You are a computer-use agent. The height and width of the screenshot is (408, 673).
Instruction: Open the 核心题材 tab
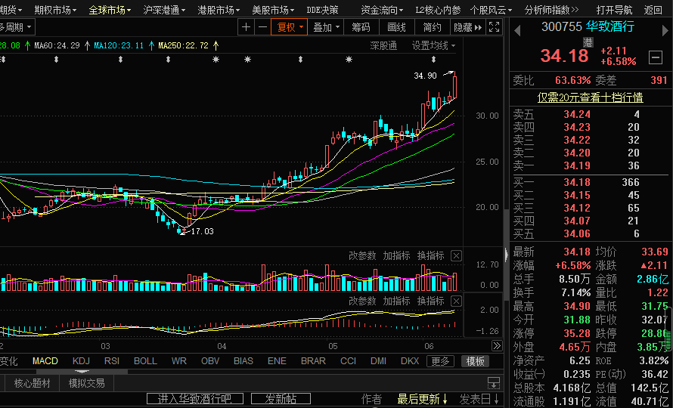point(32,382)
